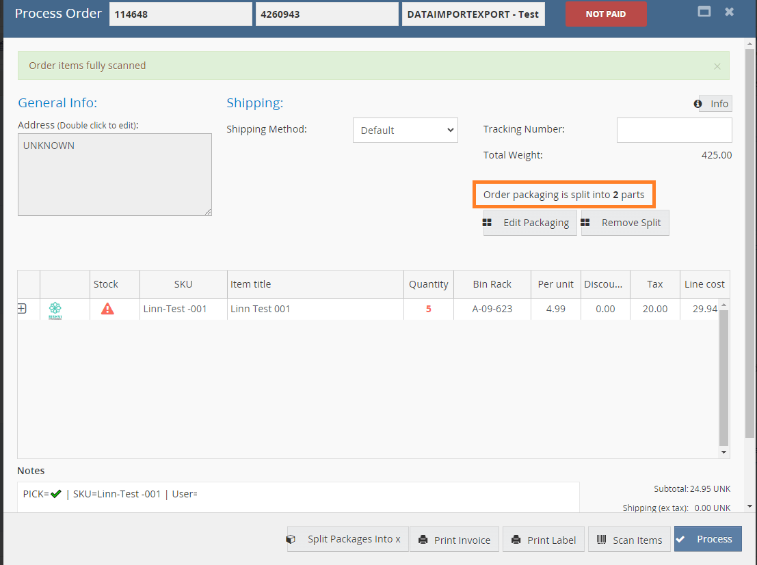Click Print Label button
757x565 pixels.
(544, 540)
